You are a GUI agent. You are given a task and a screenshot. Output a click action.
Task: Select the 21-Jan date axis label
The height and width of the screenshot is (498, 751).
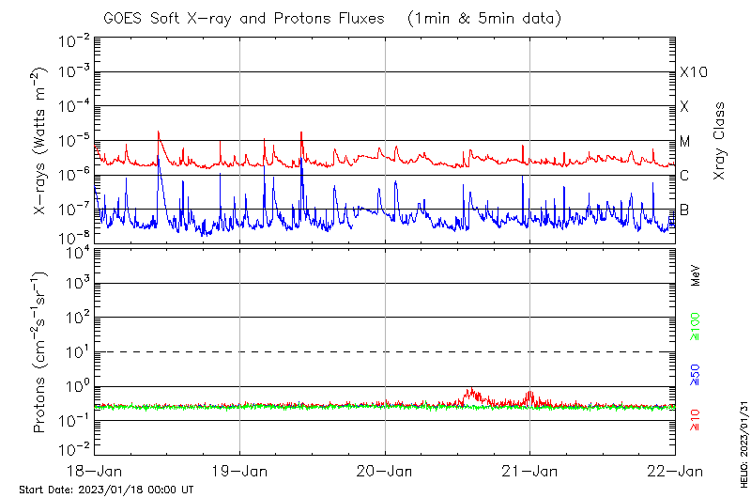click(529, 470)
